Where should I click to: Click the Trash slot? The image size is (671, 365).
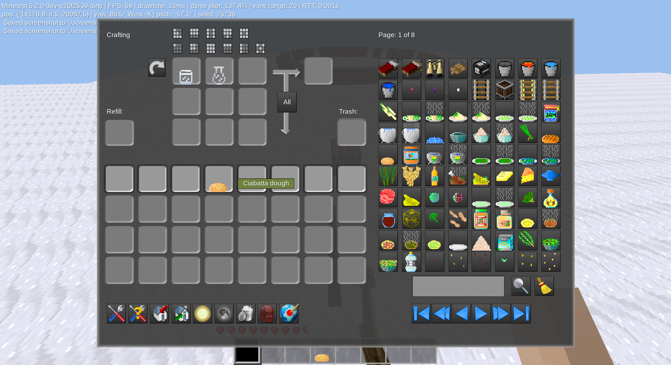352,132
